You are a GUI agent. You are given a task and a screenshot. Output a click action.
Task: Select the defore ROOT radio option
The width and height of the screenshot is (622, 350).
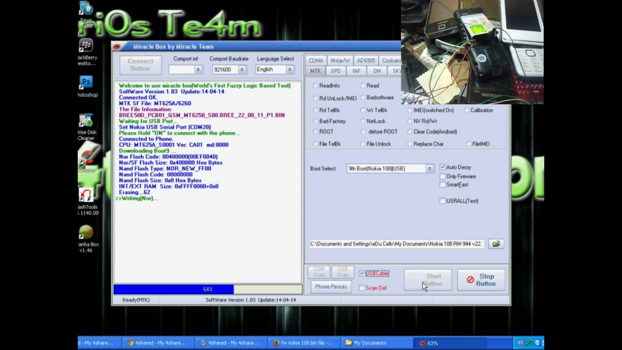[379, 132]
